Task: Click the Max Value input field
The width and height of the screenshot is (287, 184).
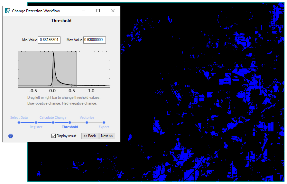Action: click(x=95, y=40)
